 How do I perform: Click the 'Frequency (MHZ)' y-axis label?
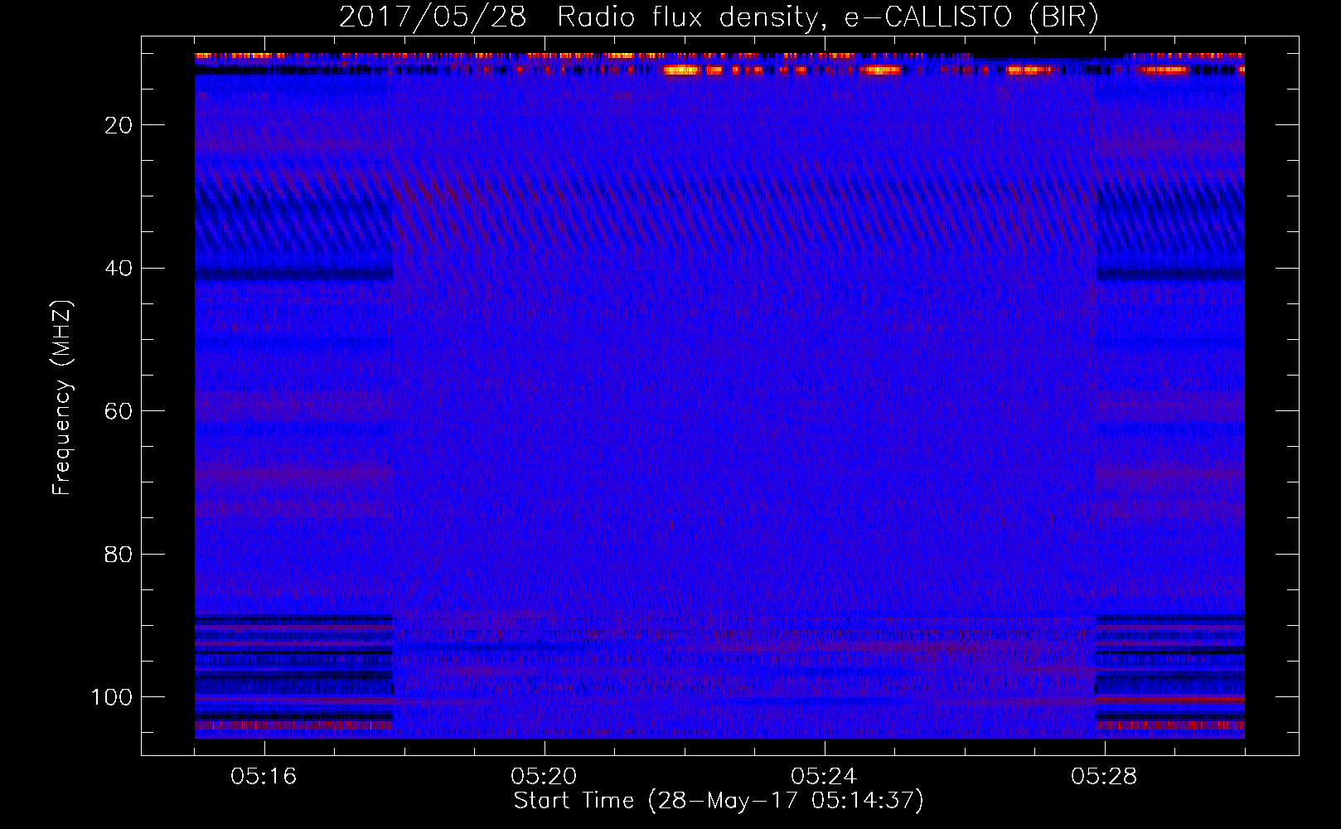click(62, 398)
